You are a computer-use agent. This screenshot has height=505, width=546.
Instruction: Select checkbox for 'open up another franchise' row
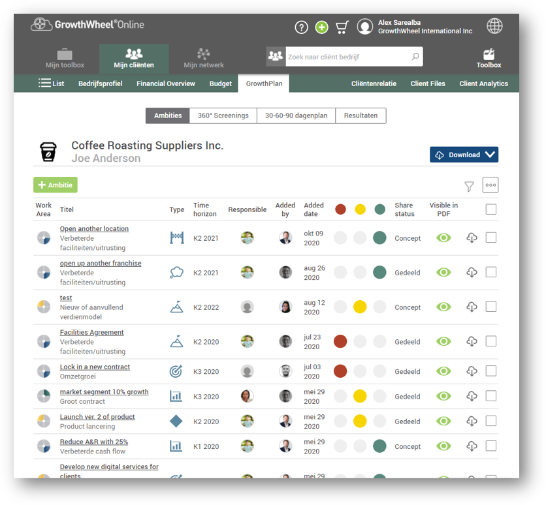(x=490, y=272)
